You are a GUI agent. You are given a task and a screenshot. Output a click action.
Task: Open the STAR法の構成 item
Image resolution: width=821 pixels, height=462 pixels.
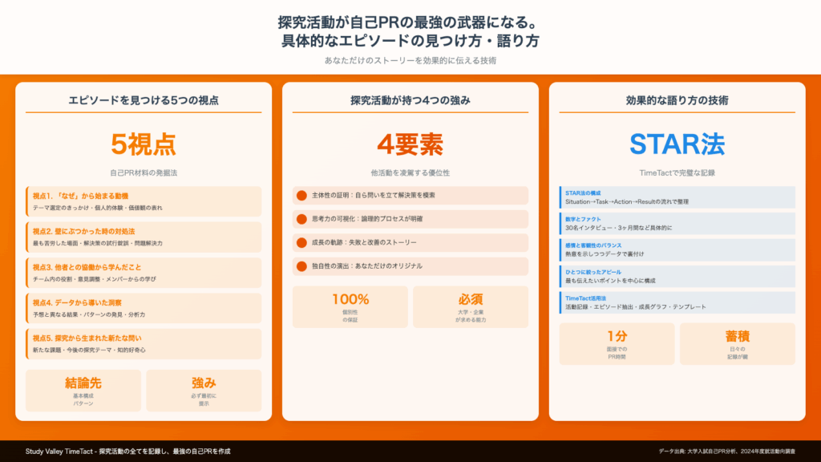(677, 197)
